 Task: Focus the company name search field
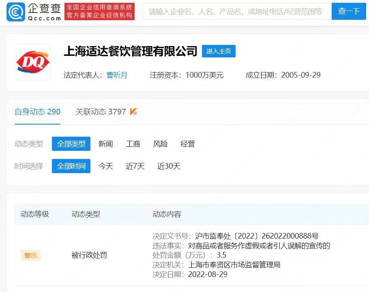click(x=237, y=11)
